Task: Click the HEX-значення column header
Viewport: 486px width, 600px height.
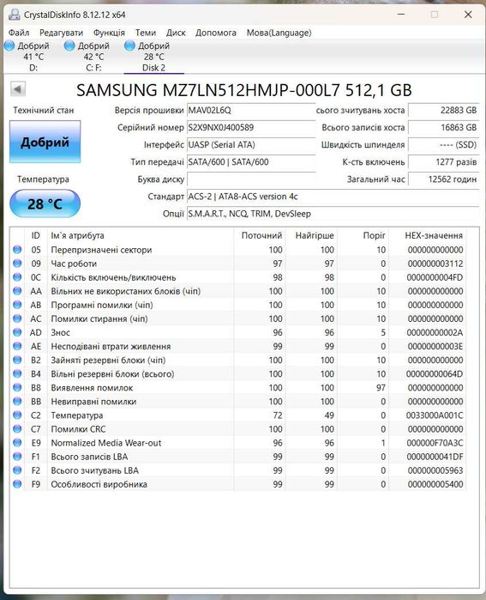Action: 428,235
